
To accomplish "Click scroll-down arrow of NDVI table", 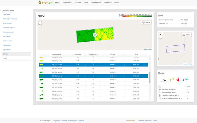I will pos(150,99).
